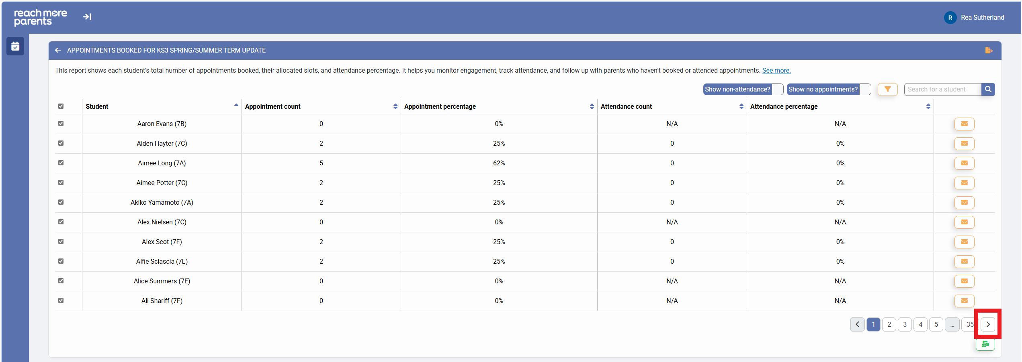Uncheck the select-all checkbox in the table header

[x=61, y=106]
